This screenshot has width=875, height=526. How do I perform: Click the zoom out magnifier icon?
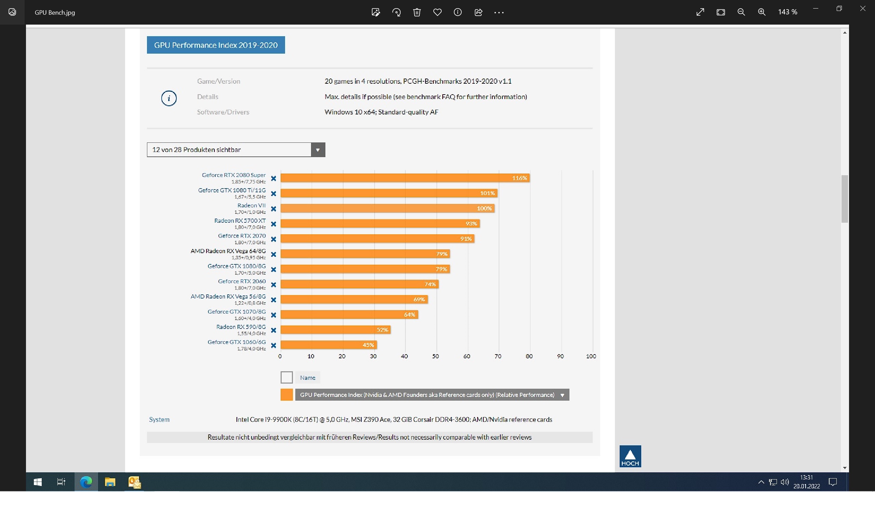[x=741, y=12]
